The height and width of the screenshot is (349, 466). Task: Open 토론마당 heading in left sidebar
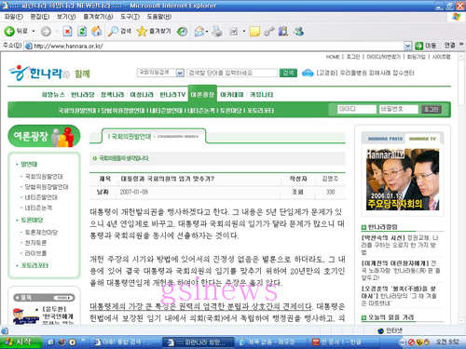32,220
